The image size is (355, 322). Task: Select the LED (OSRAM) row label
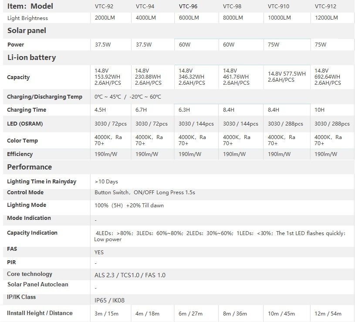pos(25,124)
